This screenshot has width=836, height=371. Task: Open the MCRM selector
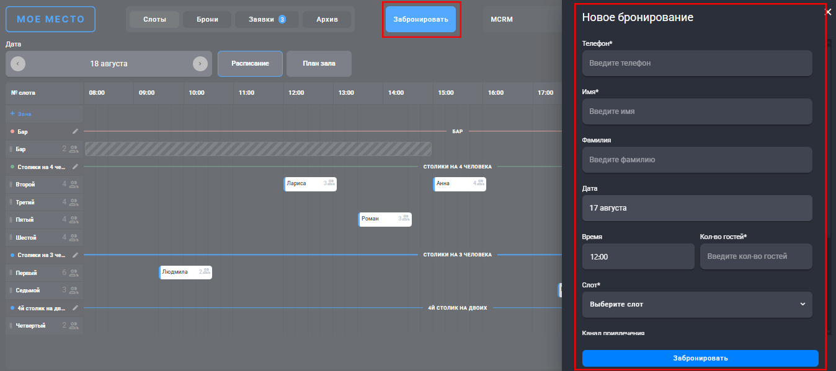click(x=522, y=19)
